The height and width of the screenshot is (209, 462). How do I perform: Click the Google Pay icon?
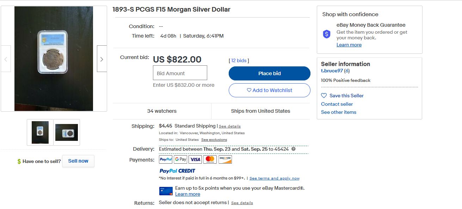(x=180, y=159)
